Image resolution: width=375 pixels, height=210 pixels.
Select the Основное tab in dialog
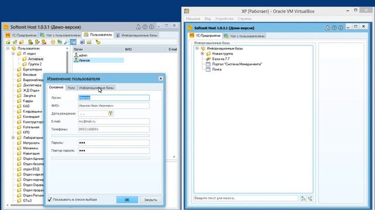pos(56,87)
